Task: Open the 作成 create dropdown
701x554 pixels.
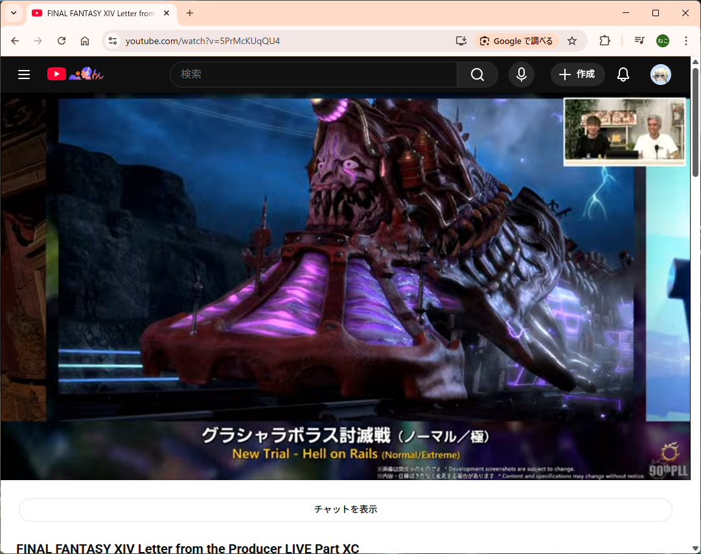Action: pyautogui.click(x=577, y=75)
